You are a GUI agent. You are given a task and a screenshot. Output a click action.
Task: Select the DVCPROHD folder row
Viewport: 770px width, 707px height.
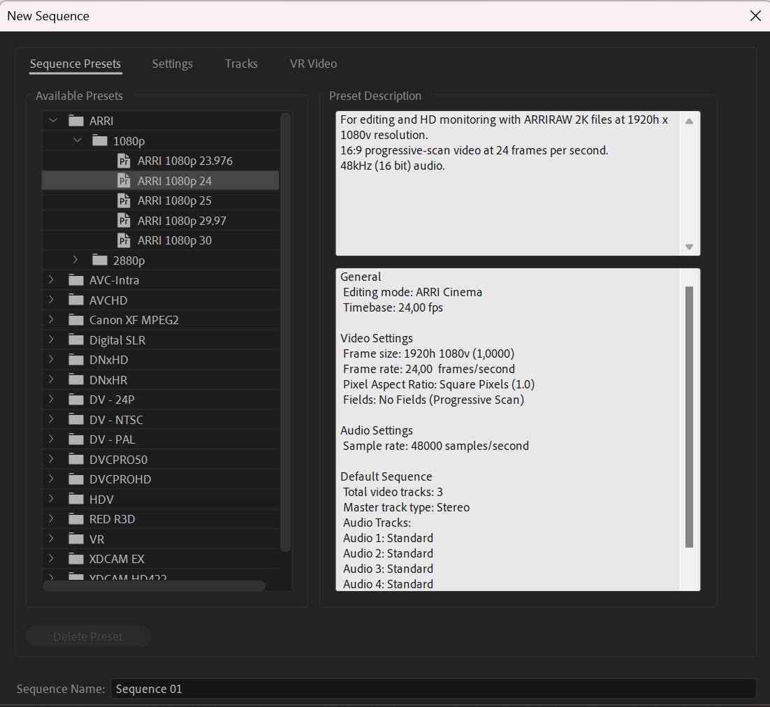coord(161,479)
